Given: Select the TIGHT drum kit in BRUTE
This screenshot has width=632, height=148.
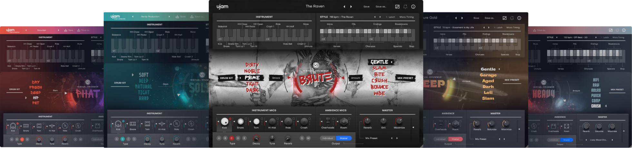Looking at the screenshot, I should coord(252,84).
